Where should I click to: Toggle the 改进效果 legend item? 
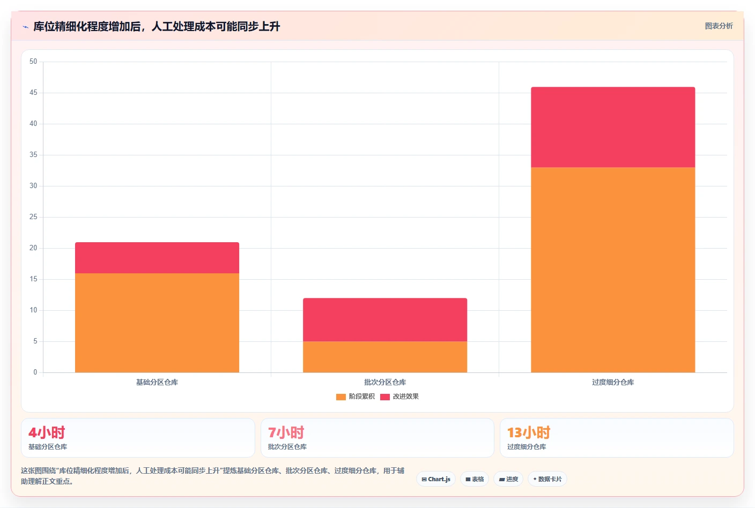click(399, 397)
